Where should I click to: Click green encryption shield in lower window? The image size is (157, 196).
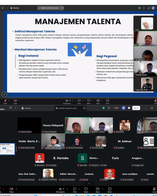104,108
